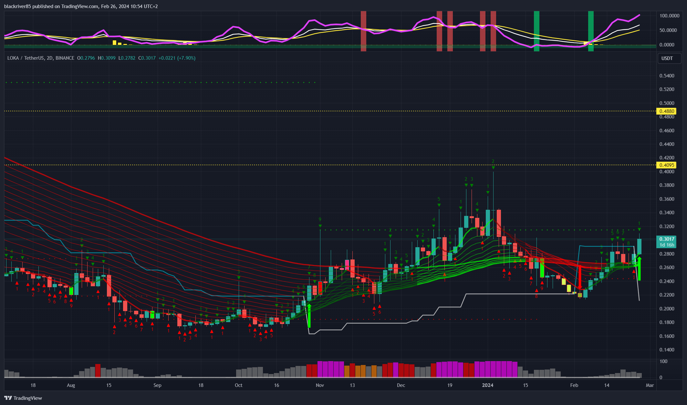The height and width of the screenshot is (405, 687).
Task: Click the 2024 label on the time axis
Action: tap(488, 385)
